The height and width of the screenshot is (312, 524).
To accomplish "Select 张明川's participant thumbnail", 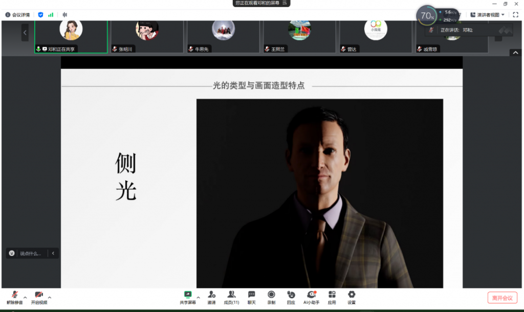I will [147, 36].
